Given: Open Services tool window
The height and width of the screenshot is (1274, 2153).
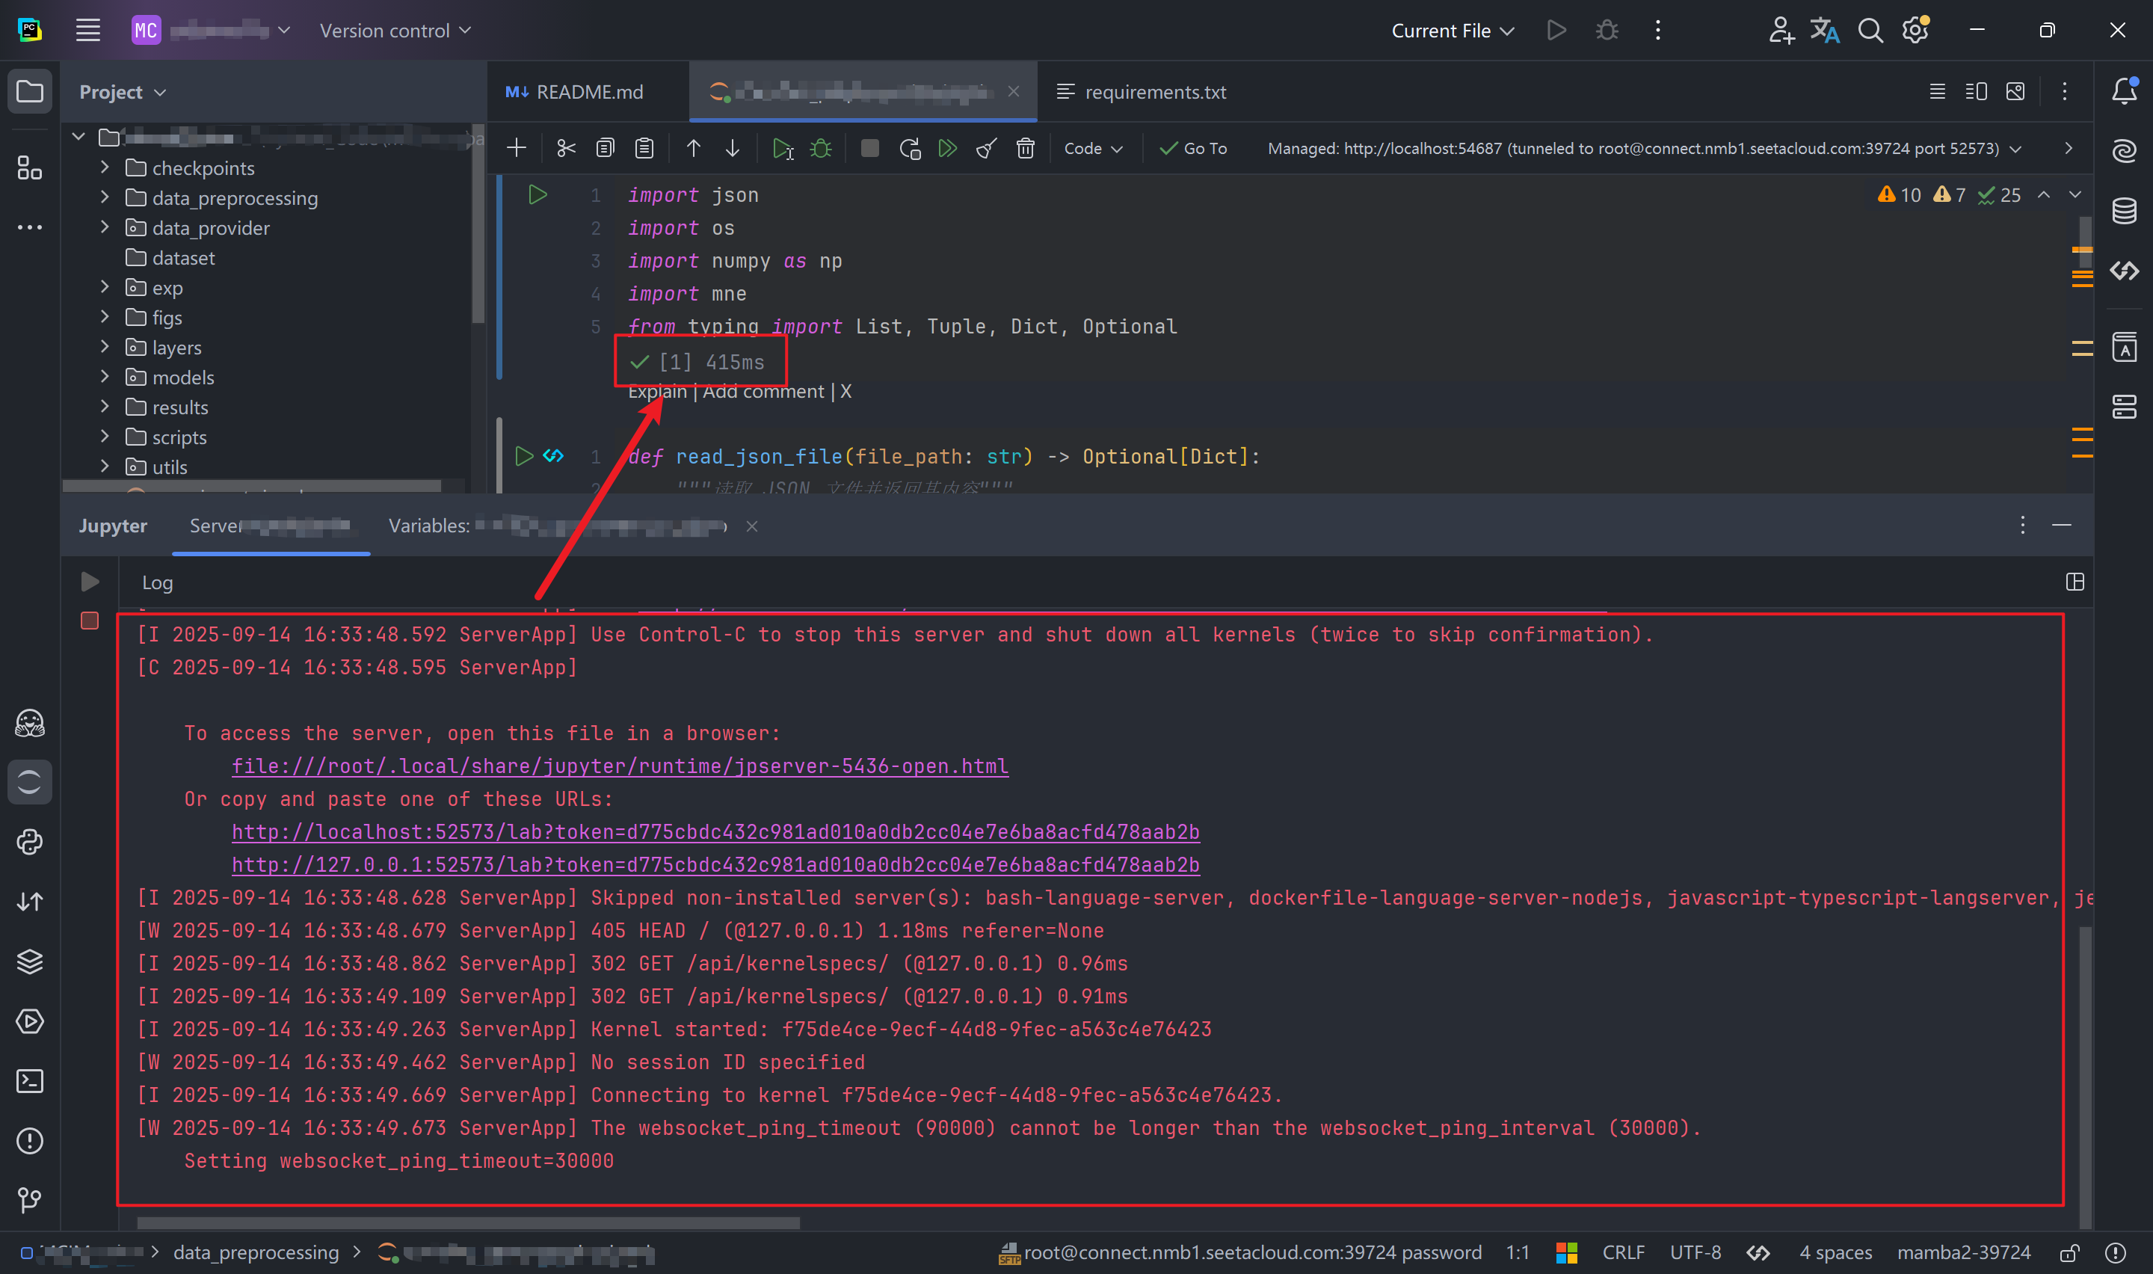Looking at the screenshot, I should click(x=30, y=1021).
